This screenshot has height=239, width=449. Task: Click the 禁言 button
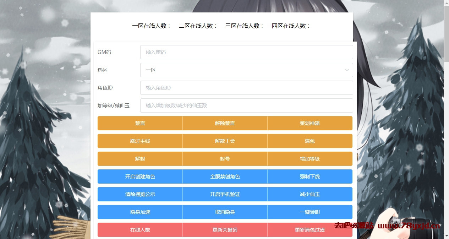(x=140, y=123)
